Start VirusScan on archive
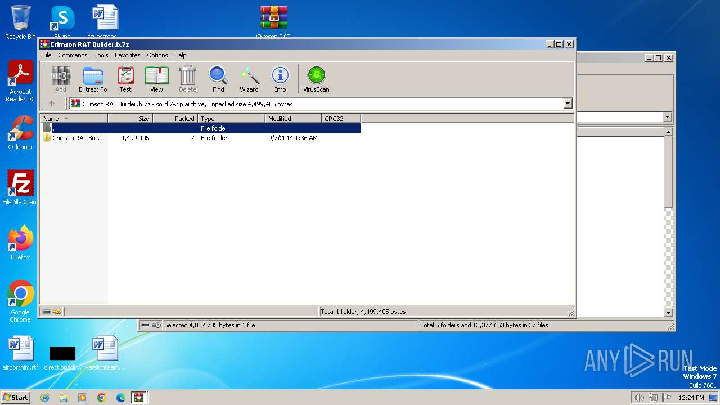720x405 pixels. coord(316,79)
